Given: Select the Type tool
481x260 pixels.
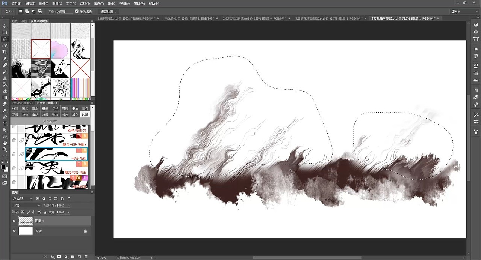Looking at the screenshot, I should click(x=5, y=123).
